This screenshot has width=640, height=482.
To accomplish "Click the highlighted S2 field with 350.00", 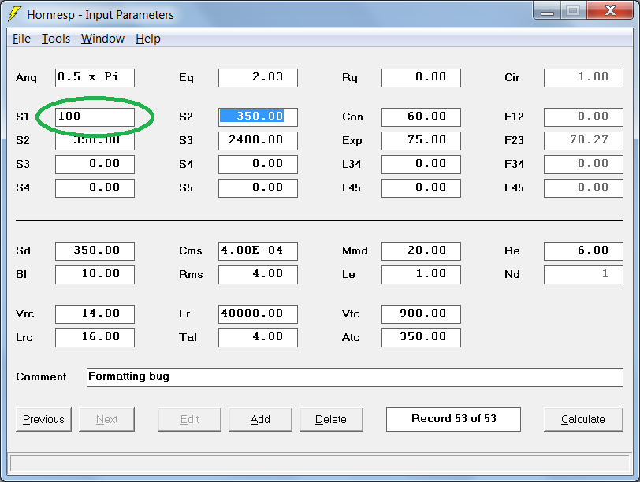I will click(258, 117).
